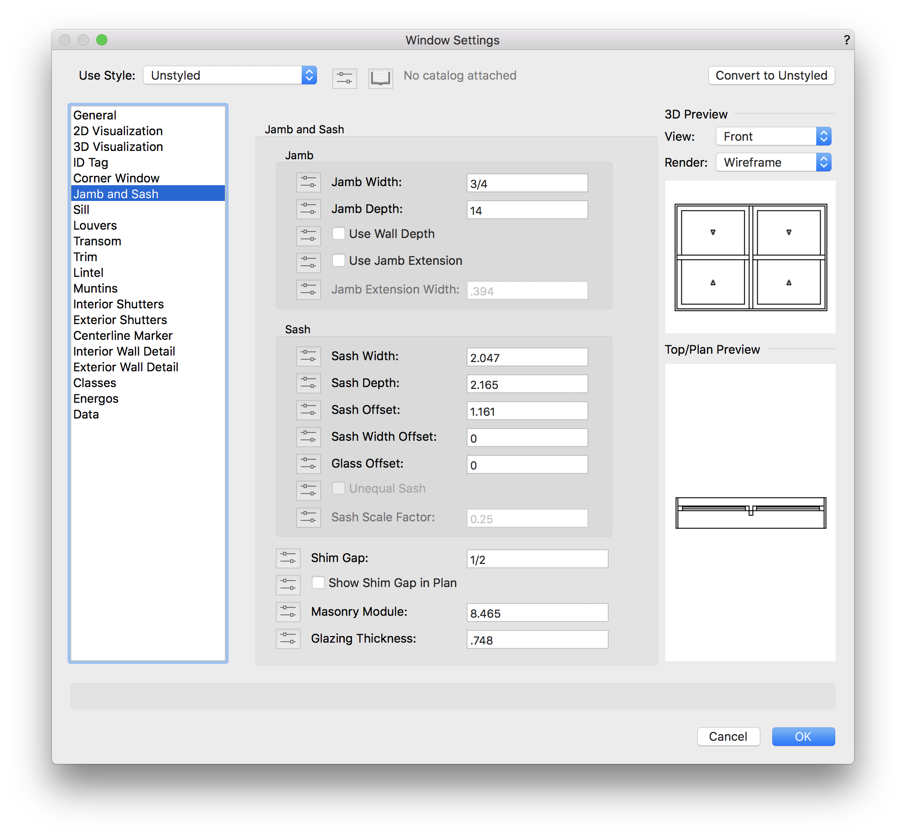
Task: Click style-control icon next to Jamb Width
Action: [x=308, y=182]
